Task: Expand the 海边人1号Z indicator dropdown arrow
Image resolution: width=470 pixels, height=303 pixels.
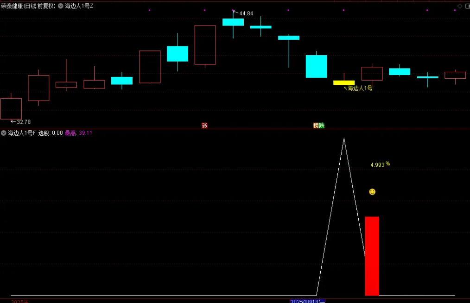Action: tap(60, 6)
